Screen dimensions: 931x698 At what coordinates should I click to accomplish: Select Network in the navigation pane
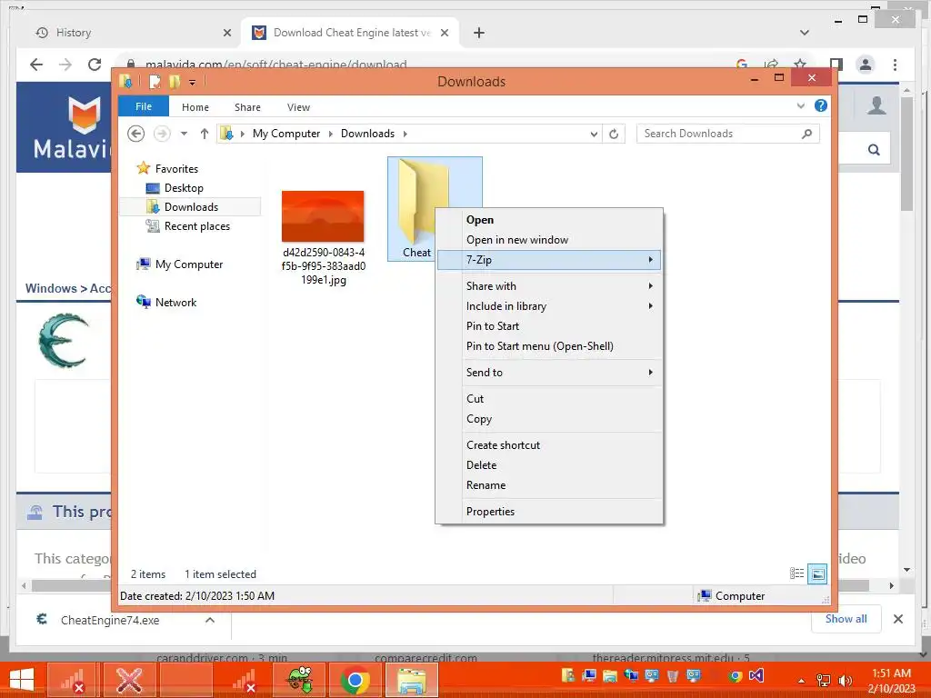(175, 302)
